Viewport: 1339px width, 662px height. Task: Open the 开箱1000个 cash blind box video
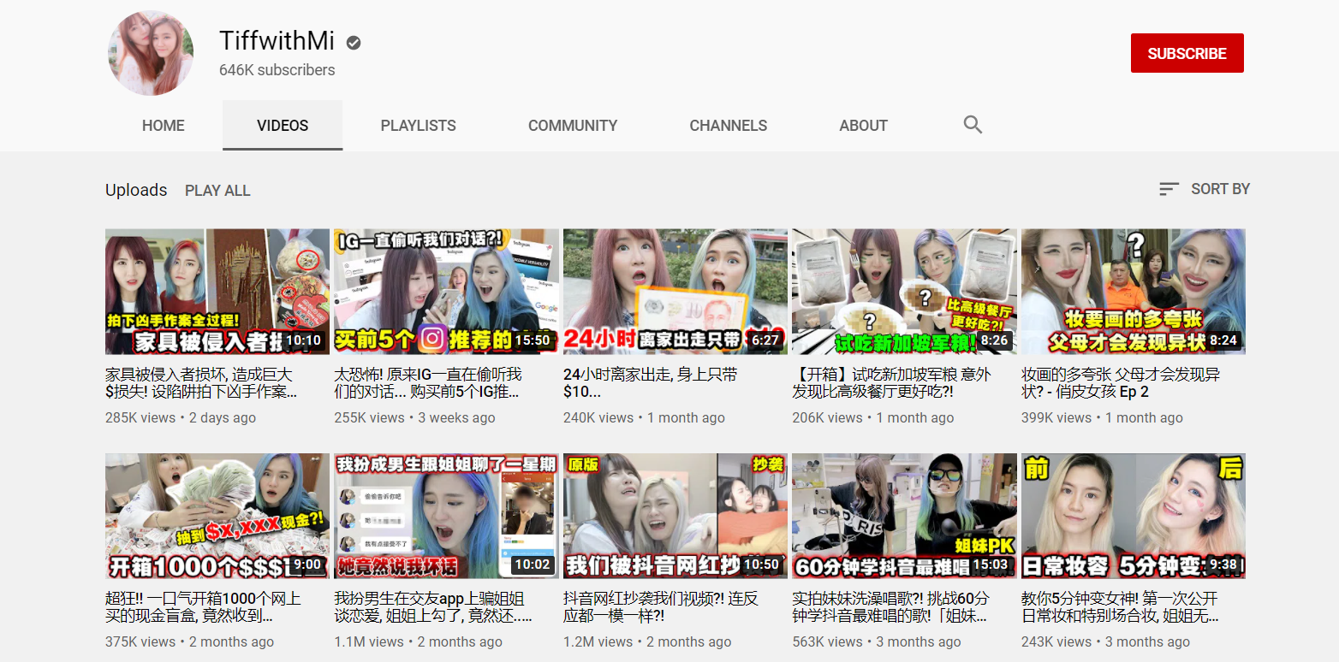217,516
